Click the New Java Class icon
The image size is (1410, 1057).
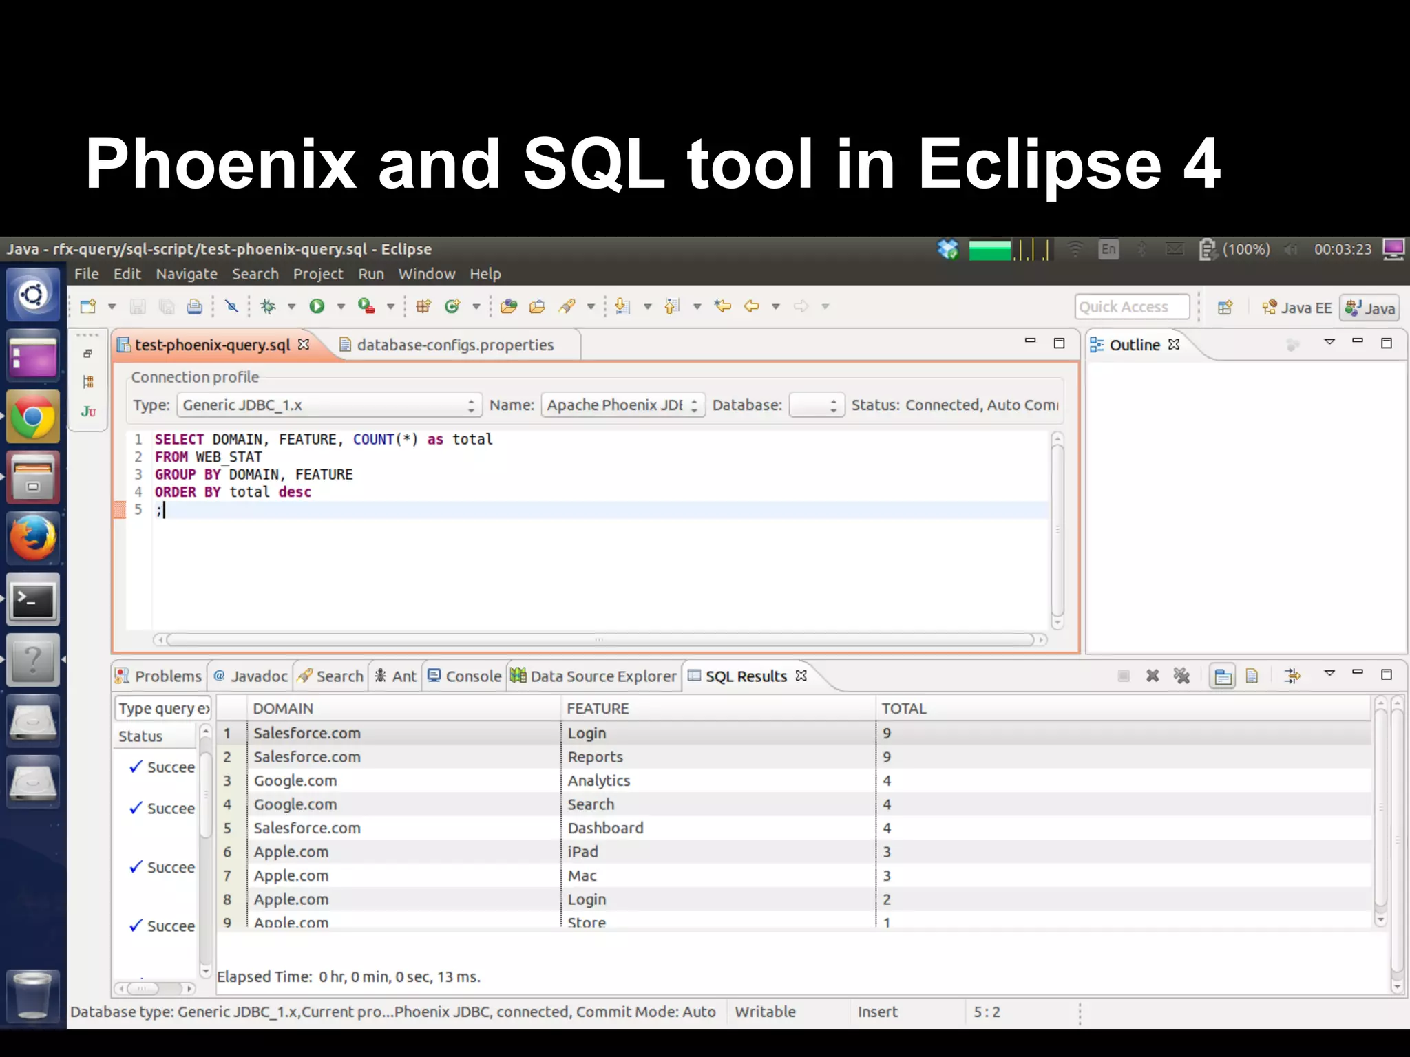coord(452,306)
